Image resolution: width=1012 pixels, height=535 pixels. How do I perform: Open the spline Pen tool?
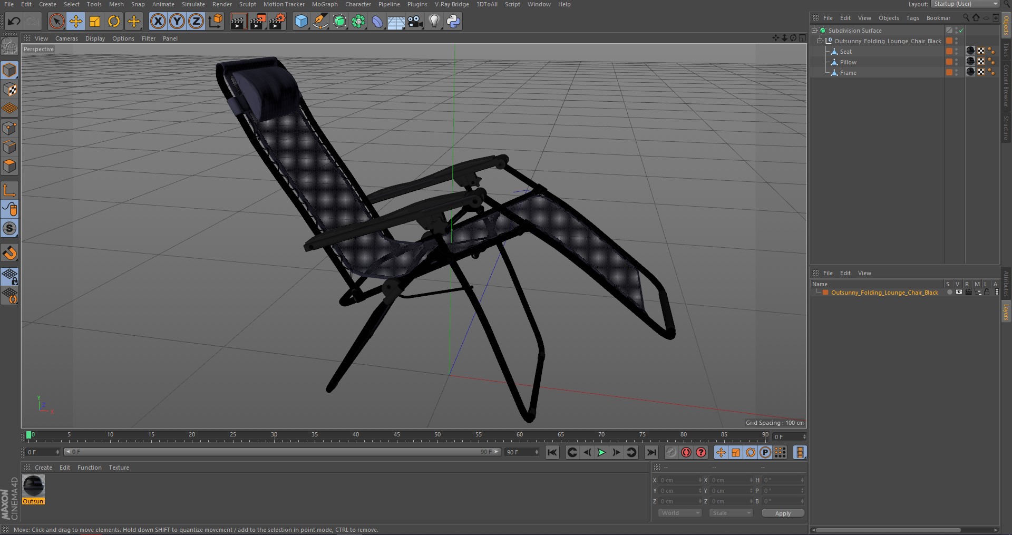pos(320,22)
